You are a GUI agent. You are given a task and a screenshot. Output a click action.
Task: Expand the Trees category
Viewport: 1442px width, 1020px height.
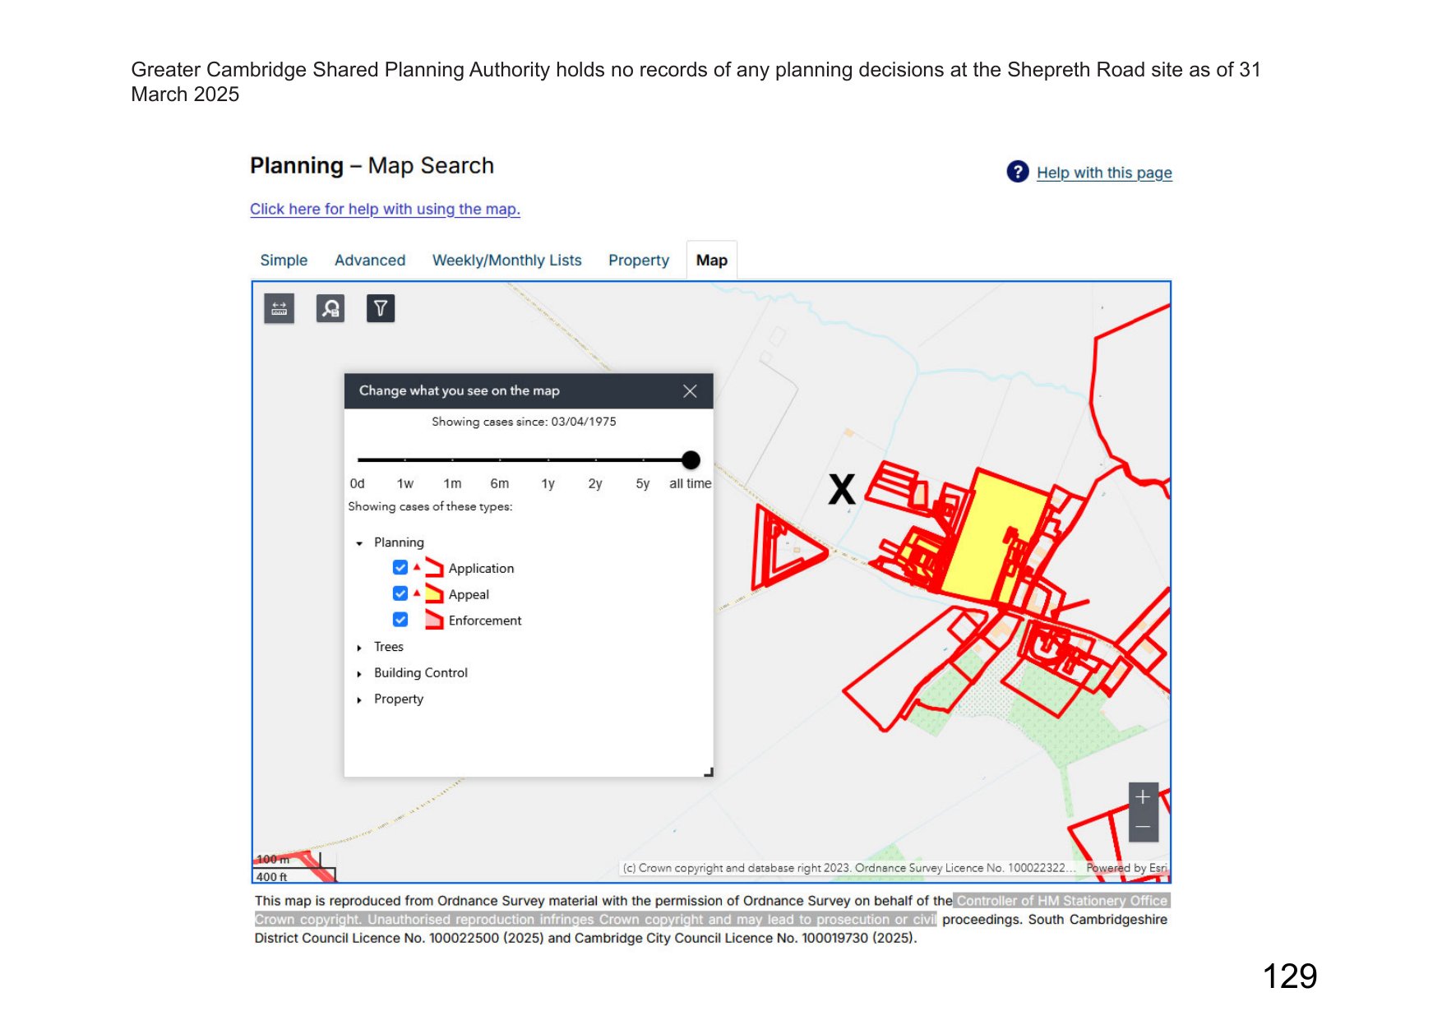pos(359,648)
